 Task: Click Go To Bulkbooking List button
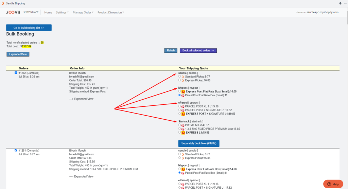pyautogui.click(x=29, y=28)
